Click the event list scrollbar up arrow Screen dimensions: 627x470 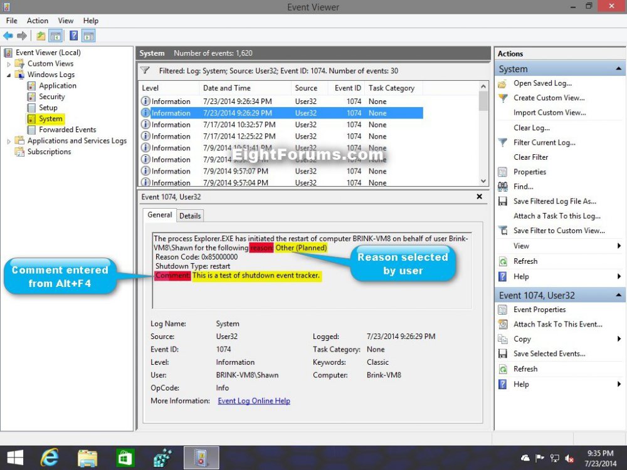483,86
